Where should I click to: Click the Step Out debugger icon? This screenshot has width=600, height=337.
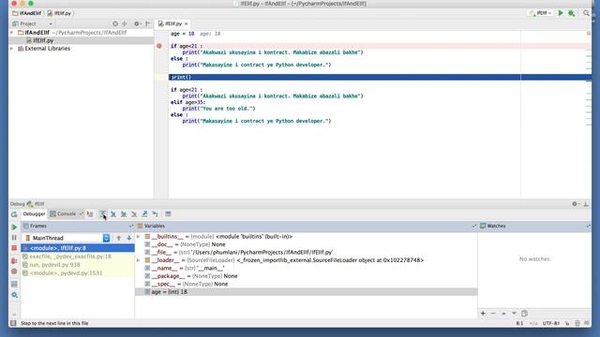(144, 214)
